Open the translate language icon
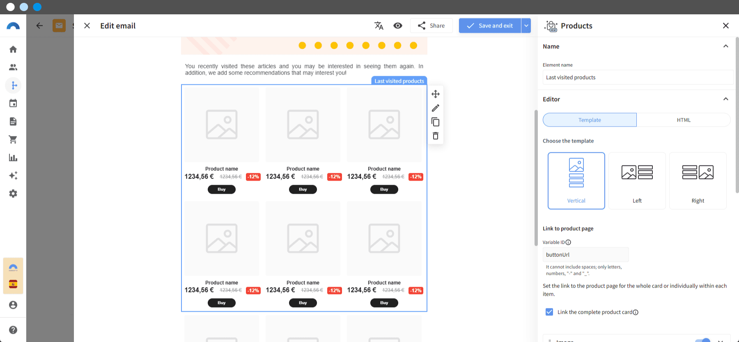 coord(379,26)
